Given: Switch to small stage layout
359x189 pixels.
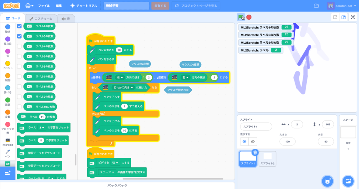Looking at the screenshot, I should click(335, 17).
